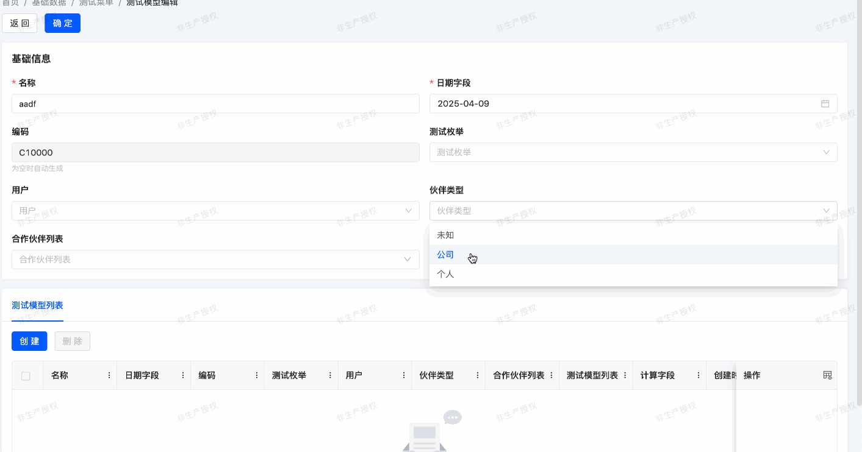
Task: Open the 计算字段 column menu dots
Action: point(699,375)
